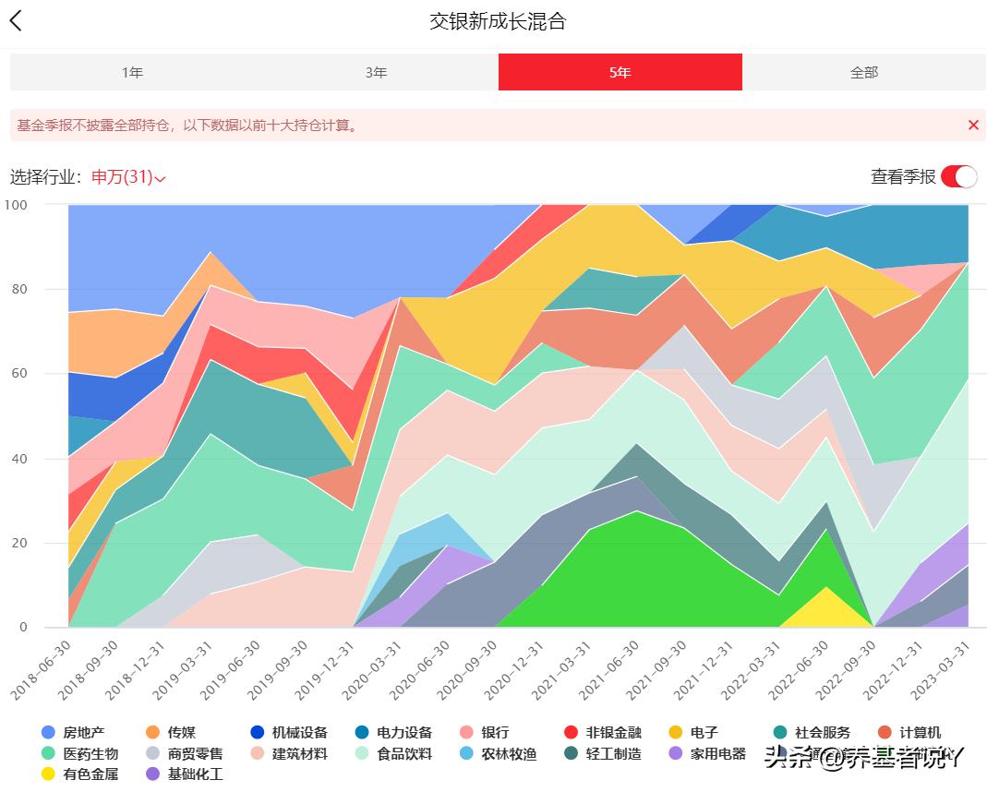Click the 机械设备 blue color dot
This screenshot has width=987, height=792.
tap(255, 732)
